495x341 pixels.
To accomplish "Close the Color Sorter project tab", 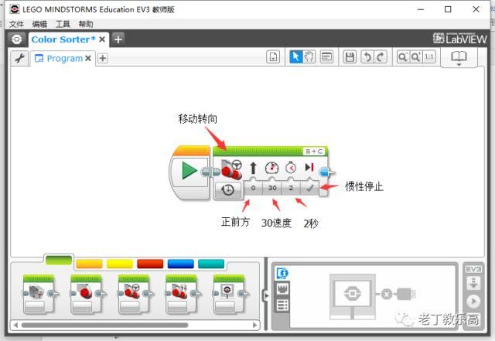I will (x=102, y=39).
